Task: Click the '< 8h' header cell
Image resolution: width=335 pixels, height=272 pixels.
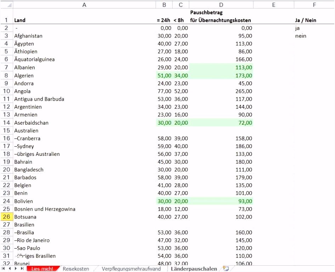Action: click(181, 16)
